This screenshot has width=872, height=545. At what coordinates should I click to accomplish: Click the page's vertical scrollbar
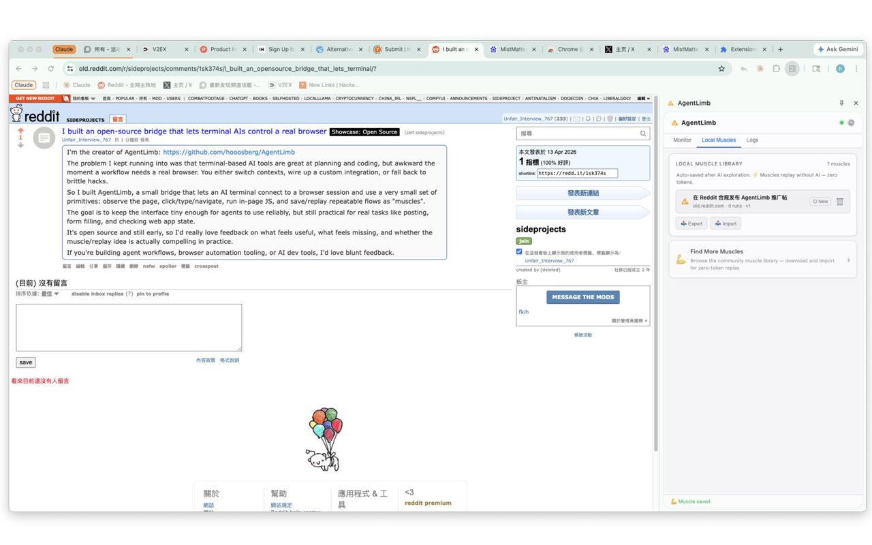click(x=656, y=272)
